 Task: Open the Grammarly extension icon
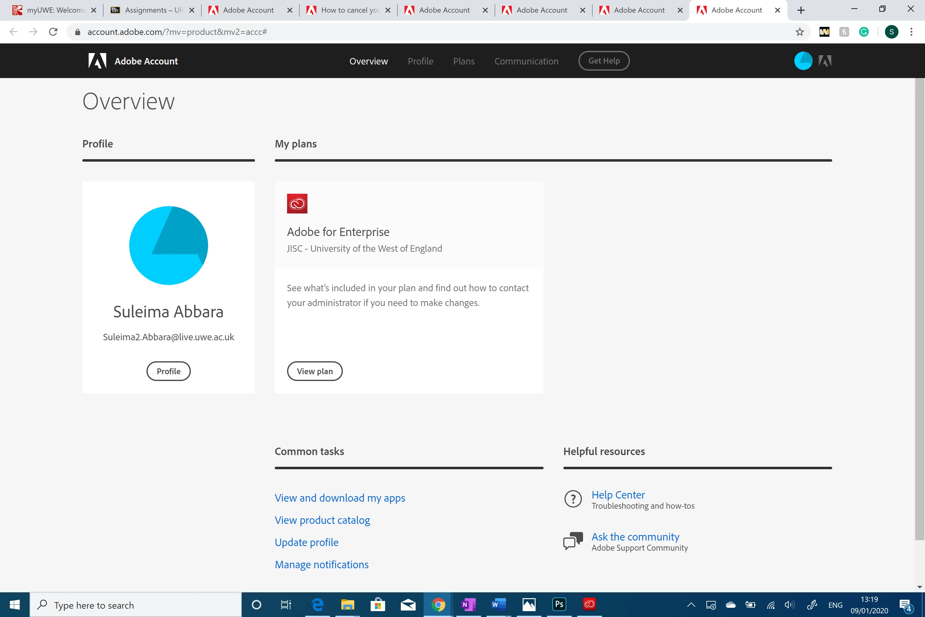(x=864, y=32)
